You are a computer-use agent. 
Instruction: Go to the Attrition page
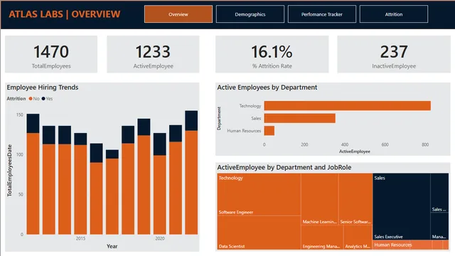pyautogui.click(x=393, y=14)
